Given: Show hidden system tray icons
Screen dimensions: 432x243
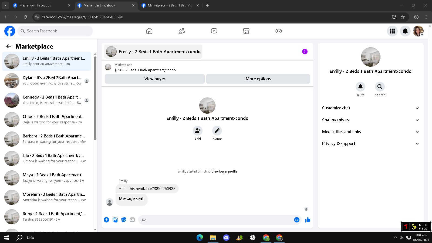Looking at the screenshot, I should tap(396, 238).
